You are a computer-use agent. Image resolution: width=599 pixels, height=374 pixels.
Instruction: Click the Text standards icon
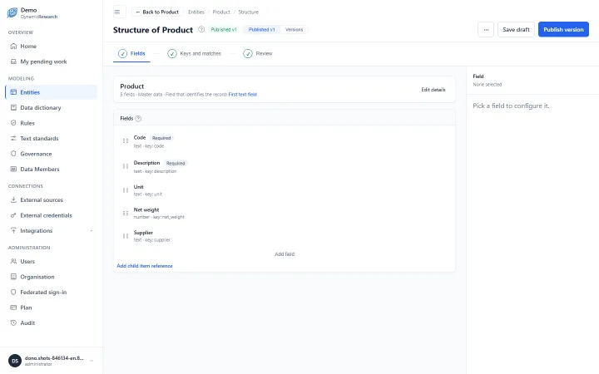click(13, 138)
